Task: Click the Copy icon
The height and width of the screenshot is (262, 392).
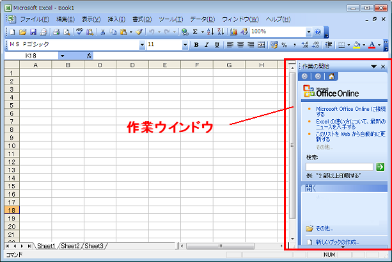Action: (x=113, y=32)
